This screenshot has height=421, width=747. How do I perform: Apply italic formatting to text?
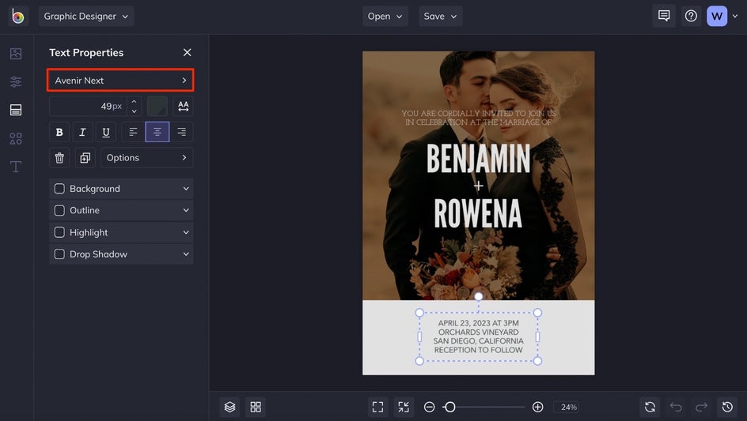82,132
